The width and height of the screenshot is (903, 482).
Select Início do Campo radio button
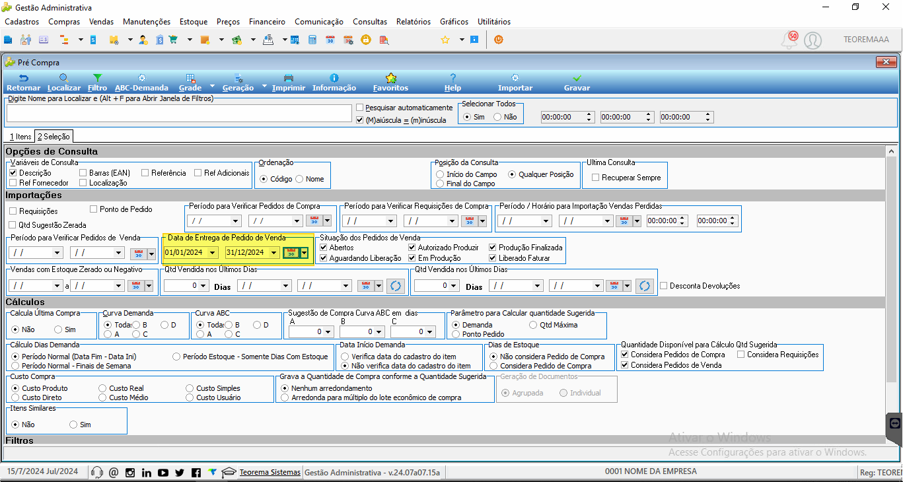point(441,175)
